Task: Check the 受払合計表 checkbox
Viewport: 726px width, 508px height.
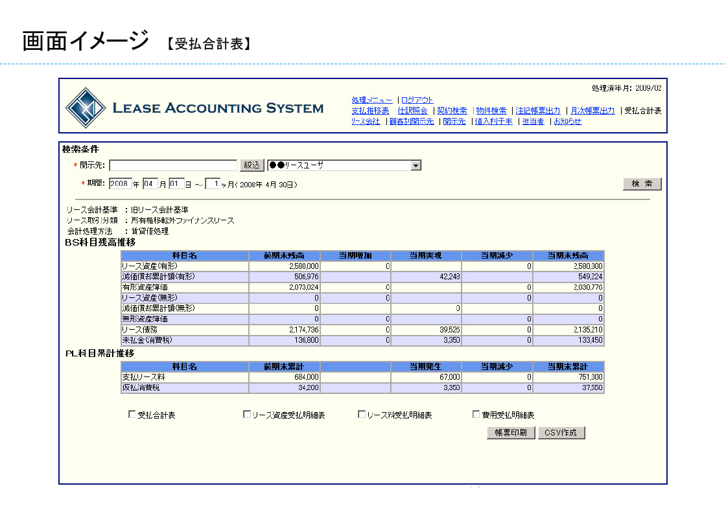Action: (132, 414)
